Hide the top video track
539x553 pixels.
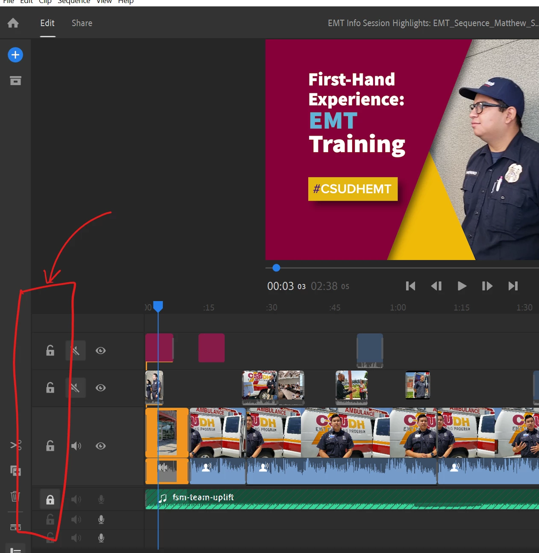[100, 351]
